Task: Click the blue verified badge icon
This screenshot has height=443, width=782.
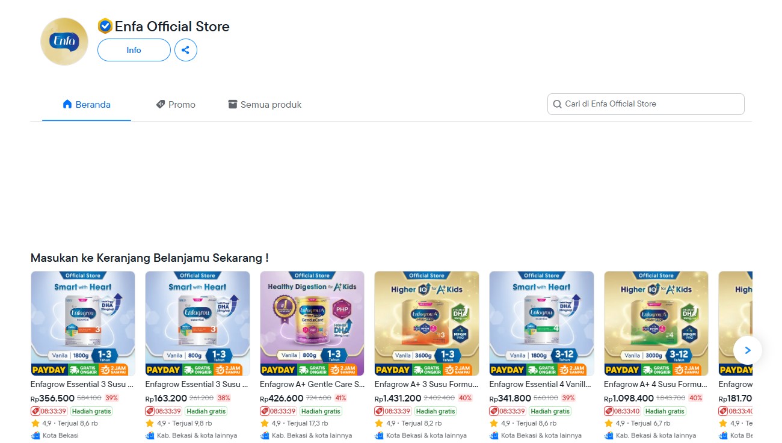Action: point(105,26)
